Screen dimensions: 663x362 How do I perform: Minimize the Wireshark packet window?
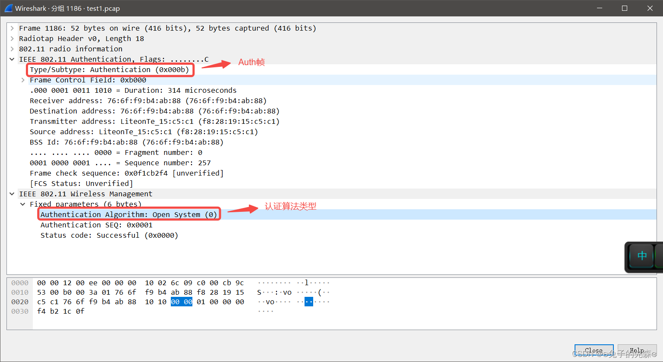coord(599,8)
